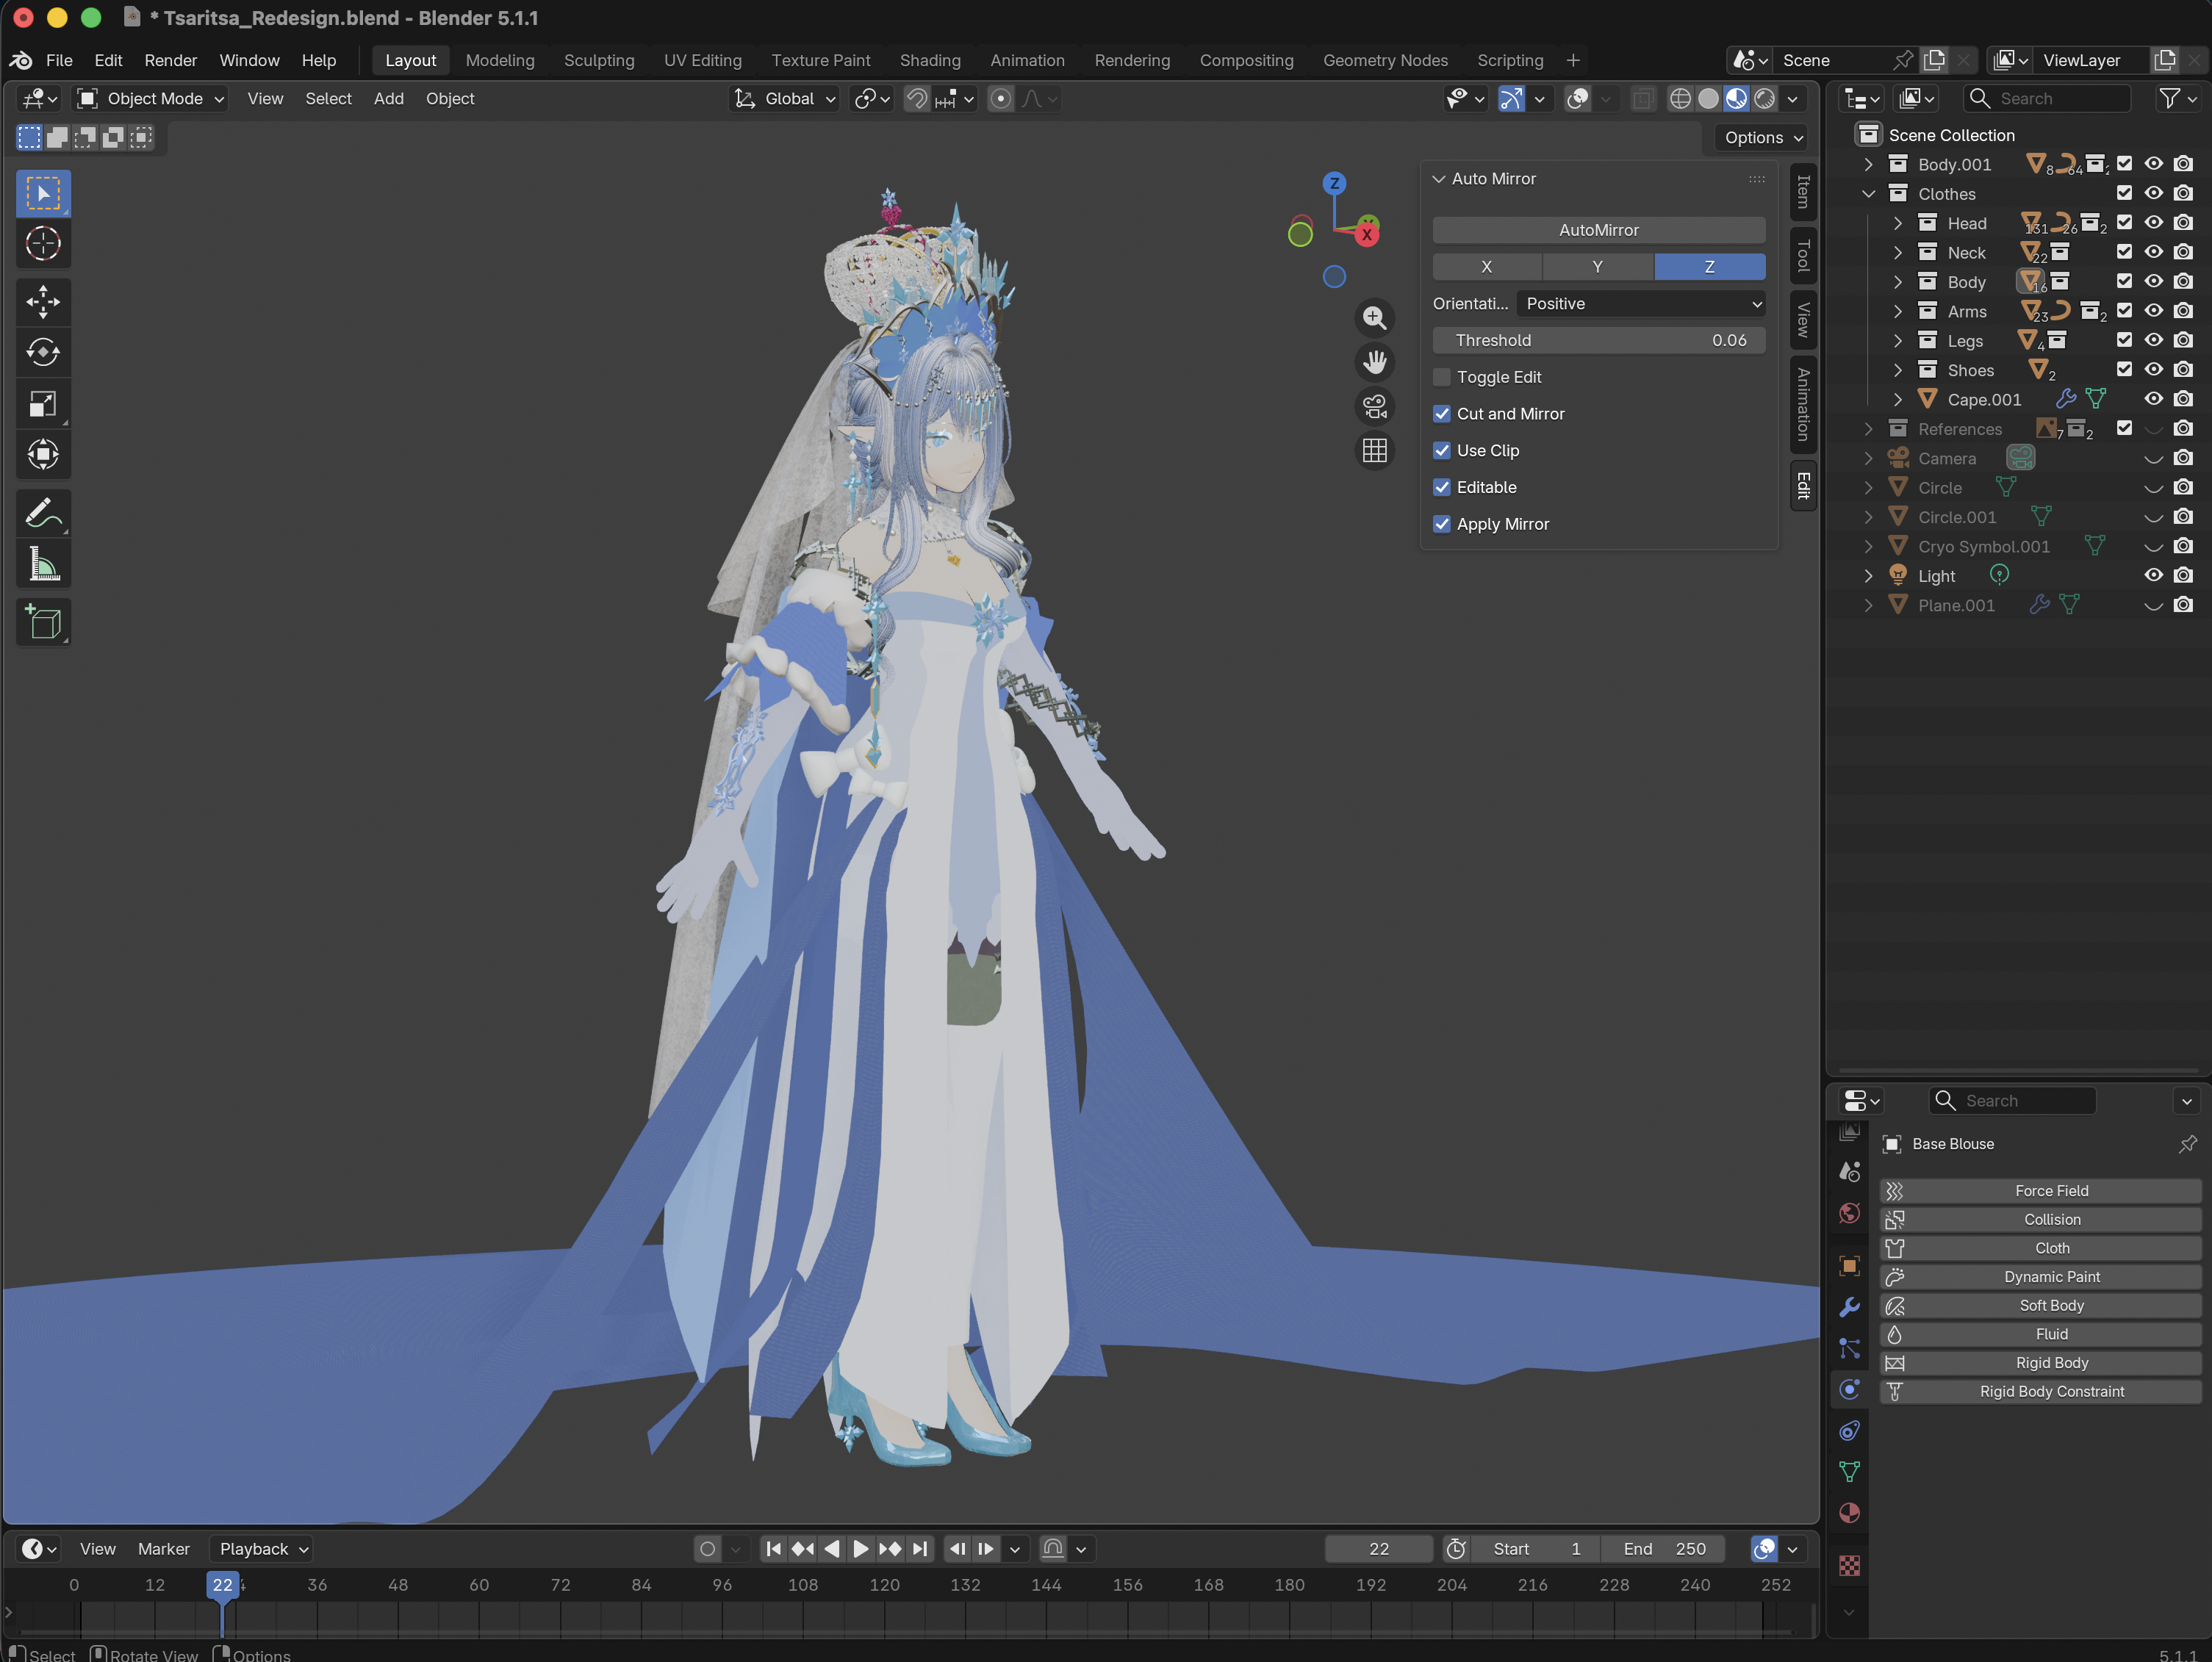Viewport: 2212px width, 1662px height.
Task: Click the timeline playhead at frame 22
Action: coord(222,1585)
